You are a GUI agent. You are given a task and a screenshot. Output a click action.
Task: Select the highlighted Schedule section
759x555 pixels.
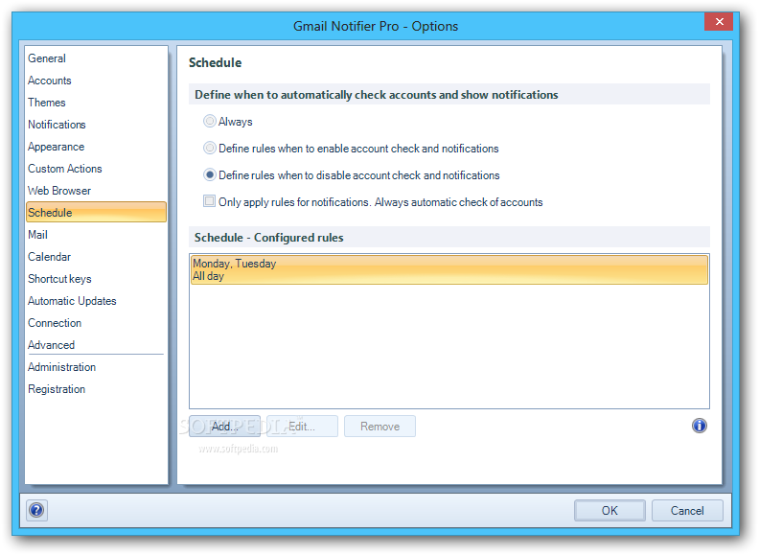[x=97, y=212]
